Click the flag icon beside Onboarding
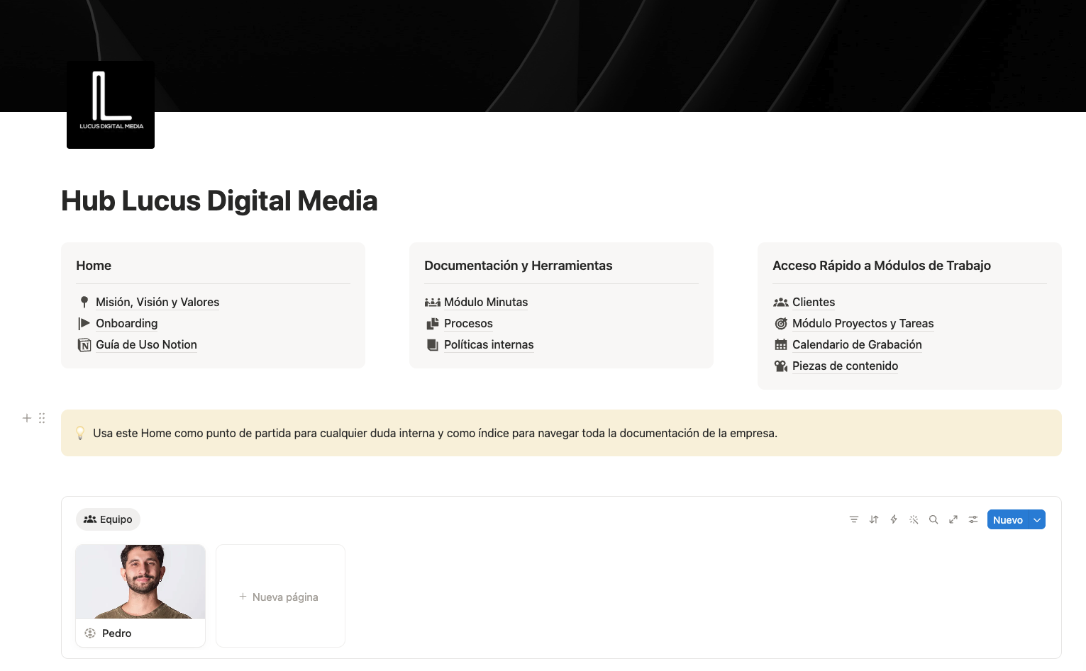The image size is (1086, 671). [84, 323]
